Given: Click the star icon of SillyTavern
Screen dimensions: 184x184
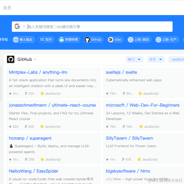Looking at the screenshot, I should pyautogui.click(x=107, y=160).
